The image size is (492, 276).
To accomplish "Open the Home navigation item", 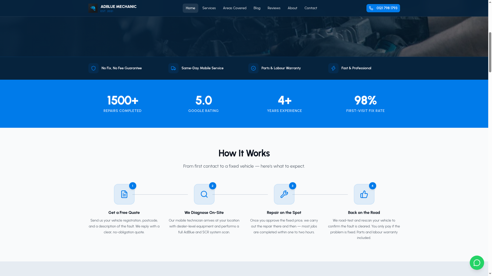I will [190, 8].
